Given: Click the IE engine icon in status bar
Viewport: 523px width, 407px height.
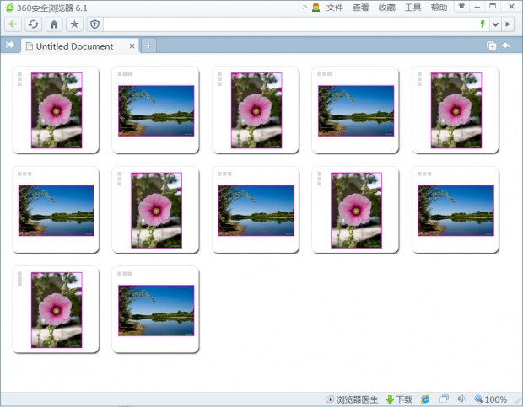Looking at the screenshot, I should coord(425,399).
